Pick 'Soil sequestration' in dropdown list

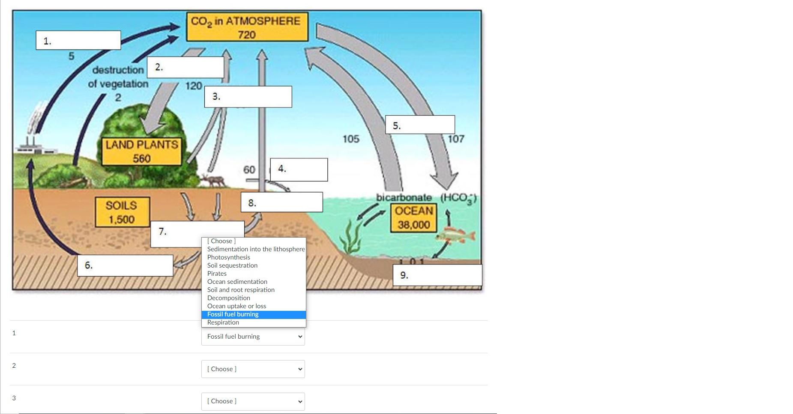254,265
